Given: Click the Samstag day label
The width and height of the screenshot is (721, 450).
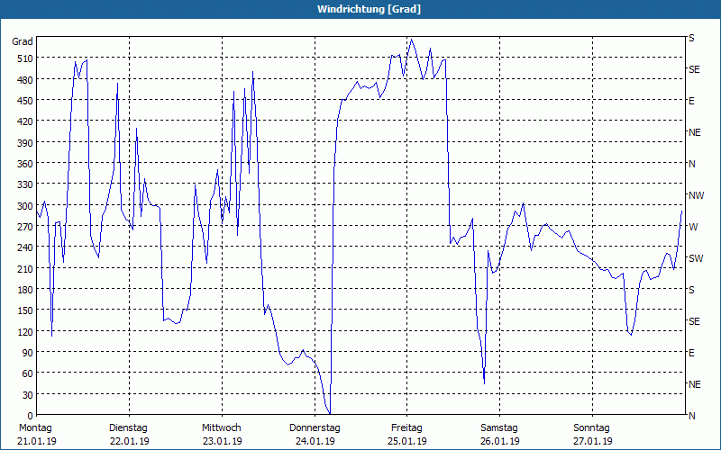Looking at the screenshot, I should (x=499, y=428).
